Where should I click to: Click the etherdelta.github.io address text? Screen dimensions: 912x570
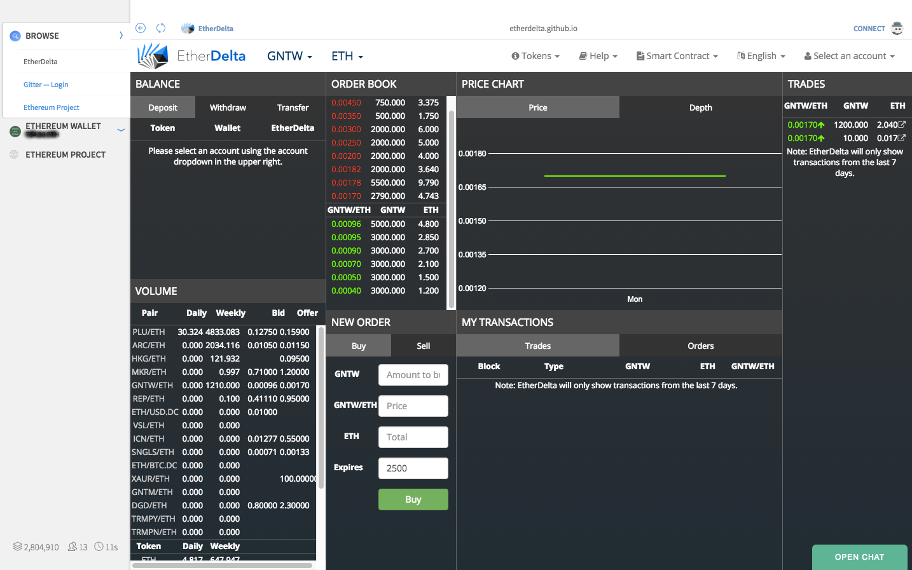point(543,29)
